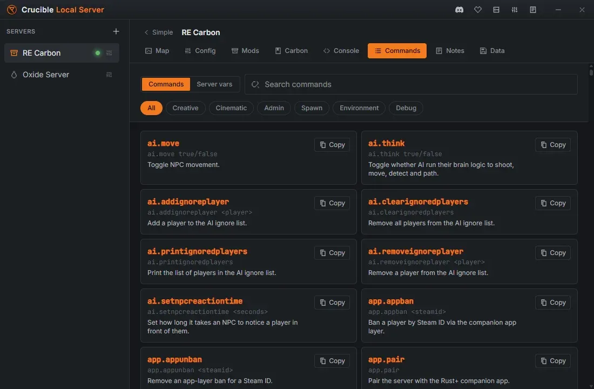The height and width of the screenshot is (389, 594).
Task: Filter commands by Cinematic
Action: click(231, 108)
